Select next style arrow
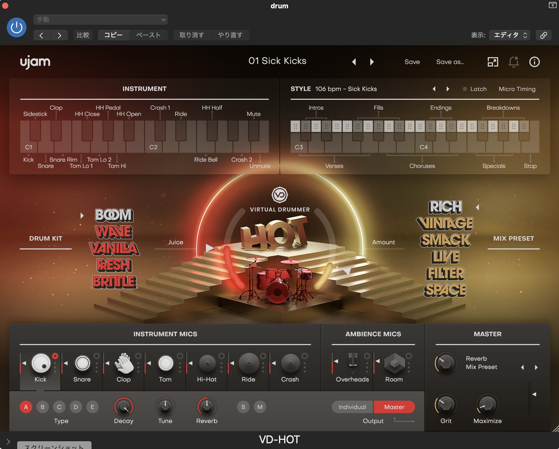Image resolution: width=559 pixels, height=449 pixels. tap(448, 89)
